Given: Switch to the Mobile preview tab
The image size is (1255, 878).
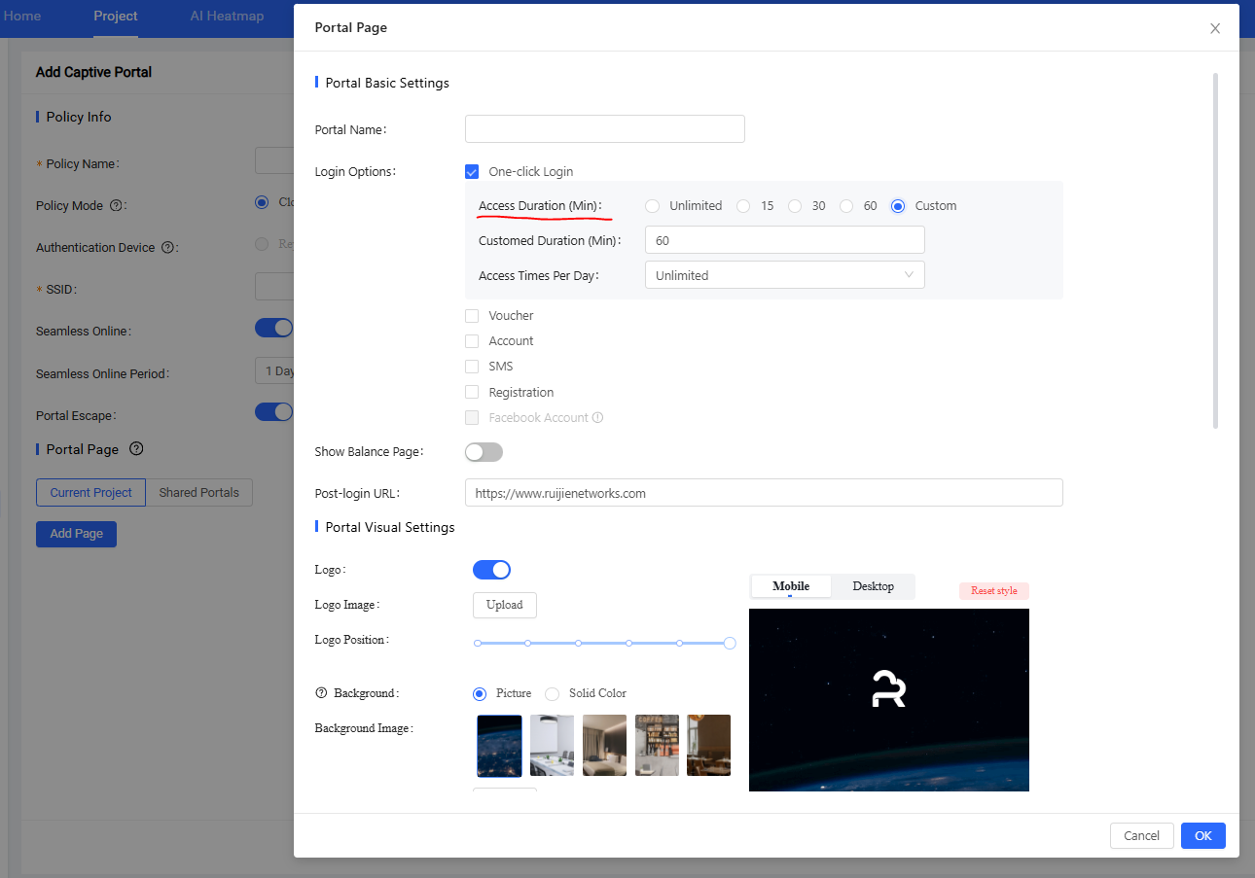Looking at the screenshot, I should (791, 586).
